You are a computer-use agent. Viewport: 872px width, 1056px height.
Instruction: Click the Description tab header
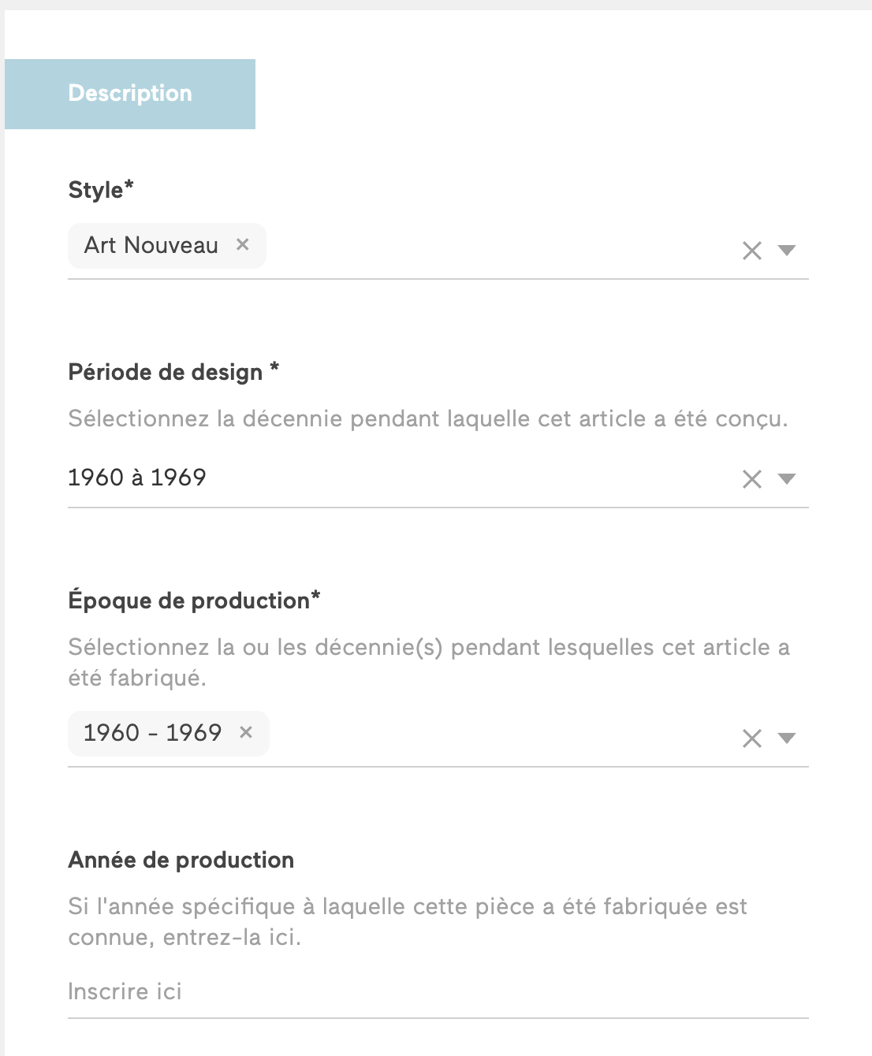coord(130,94)
